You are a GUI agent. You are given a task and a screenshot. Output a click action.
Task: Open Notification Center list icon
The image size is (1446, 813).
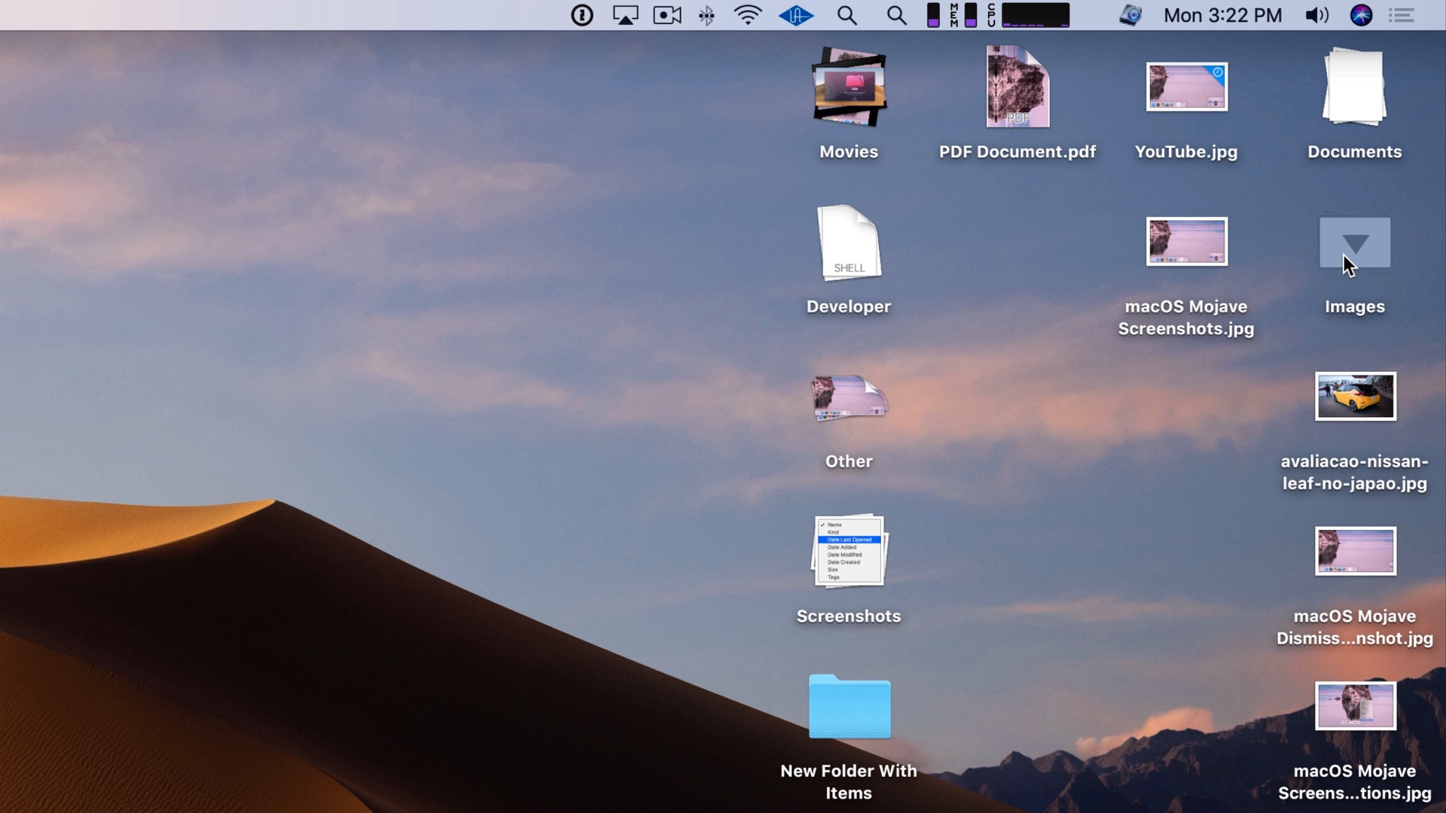point(1402,15)
